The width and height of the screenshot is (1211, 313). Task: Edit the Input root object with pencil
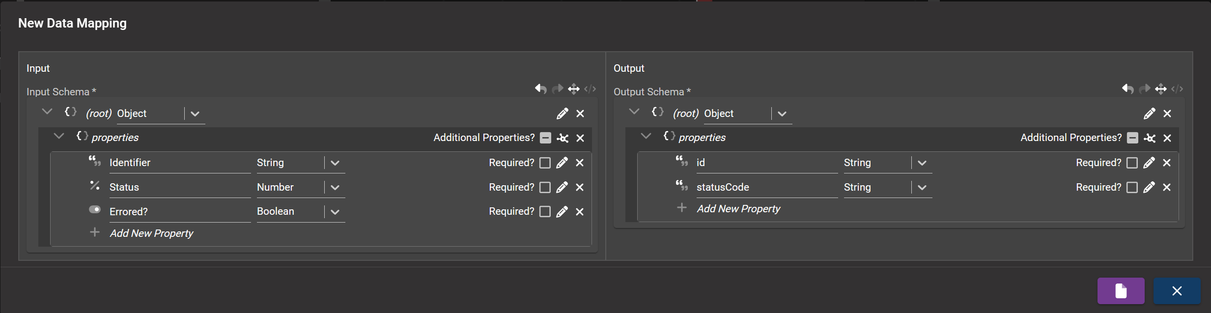[563, 114]
